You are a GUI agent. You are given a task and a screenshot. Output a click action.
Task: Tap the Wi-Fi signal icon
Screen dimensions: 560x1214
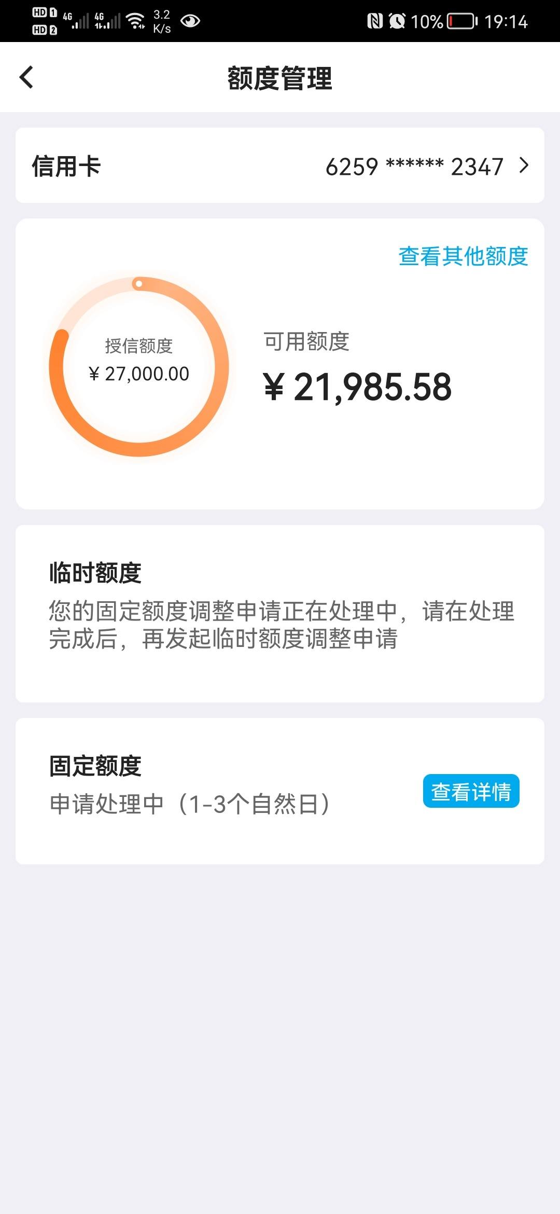click(136, 21)
